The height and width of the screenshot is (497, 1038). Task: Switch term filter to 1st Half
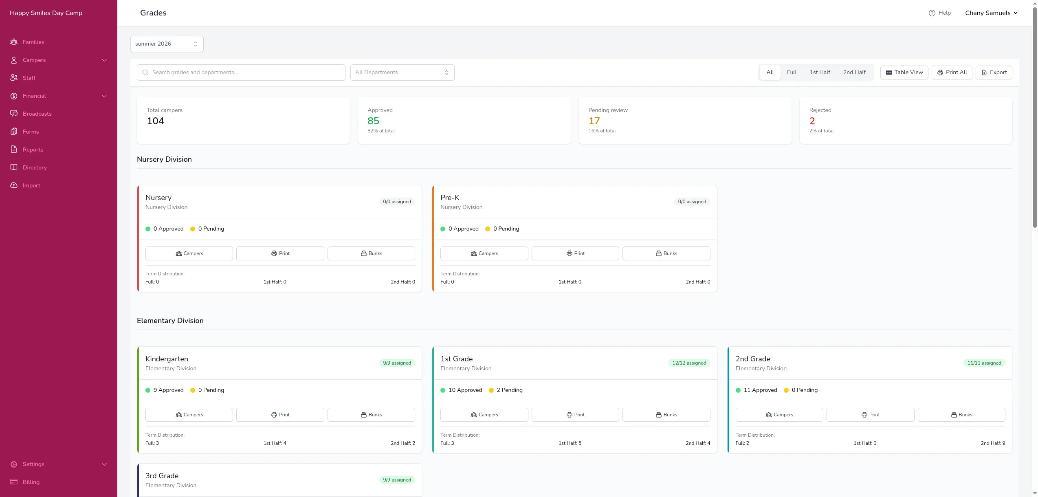(820, 73)
